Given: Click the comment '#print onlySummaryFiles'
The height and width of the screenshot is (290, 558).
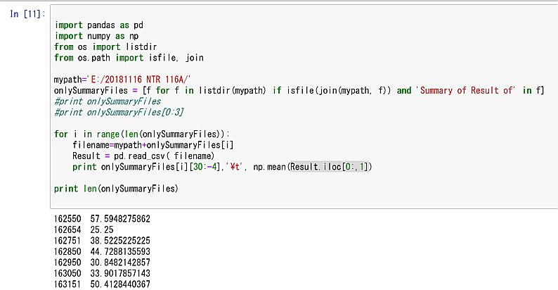Looking at the screenshot, I should pyautogui.click(x=108, y=101).
